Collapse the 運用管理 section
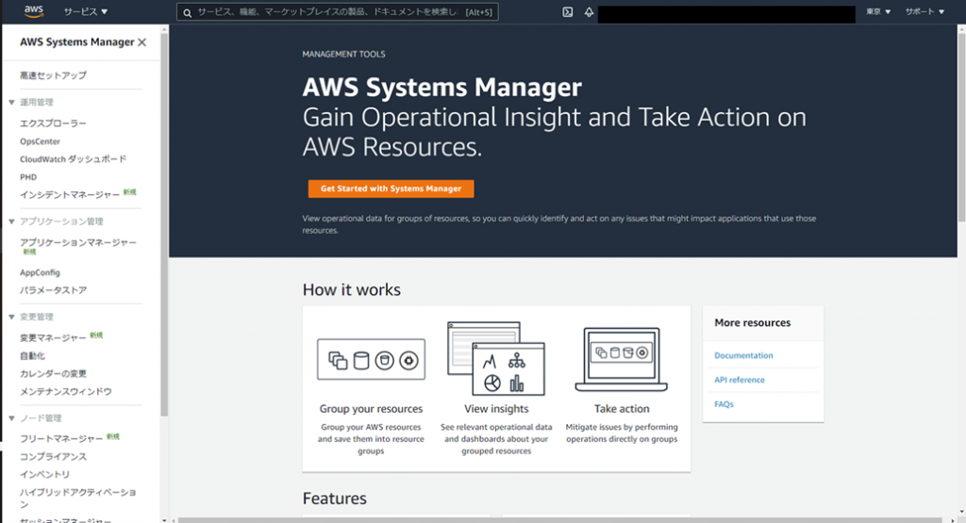 pos(11,102)
